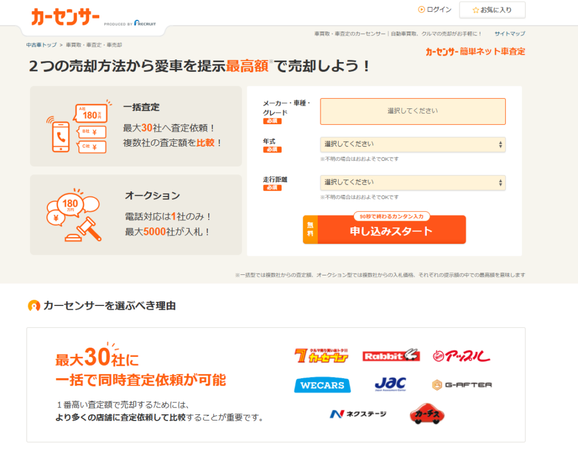Click the ネクステージ logo

pos(358,414)
